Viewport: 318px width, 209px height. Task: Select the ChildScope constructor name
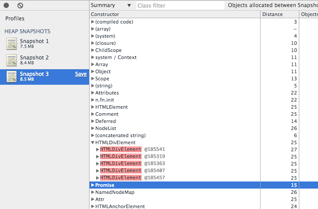[108, 50]
